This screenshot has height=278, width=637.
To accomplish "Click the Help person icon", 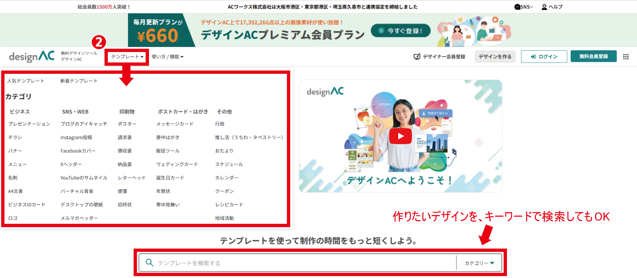I will (x=544, y=7).
